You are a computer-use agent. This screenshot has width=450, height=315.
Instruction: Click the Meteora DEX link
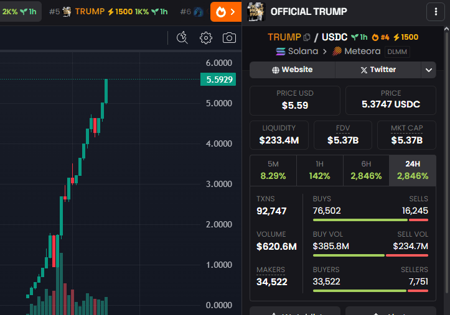pyautogui.click(x=356, y=52)
